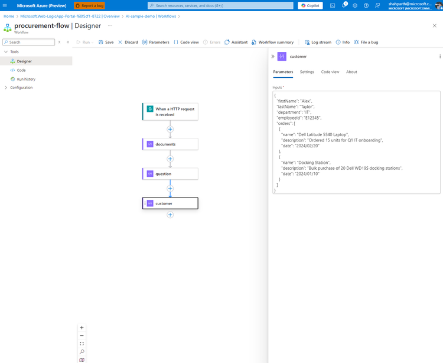Select the customer action node
This screenshot has height=363, width=443.
(170, 203)
